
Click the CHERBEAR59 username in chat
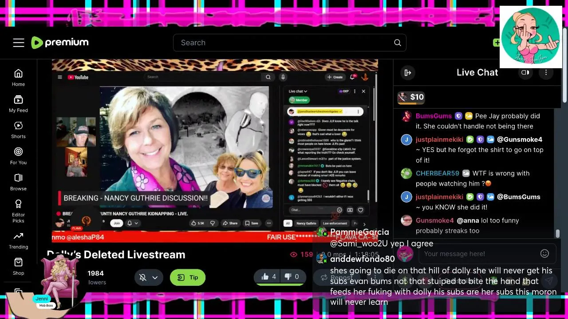click(437, 173)
